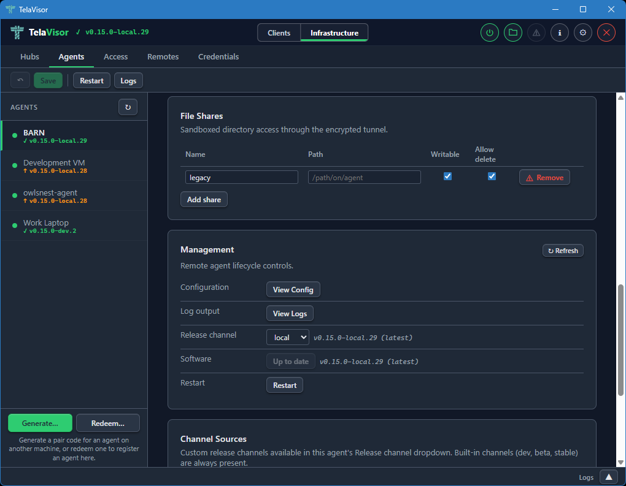The height and width of the screenshot is (486, 626).
Task: Switch to the Infrastructure tab
Action: (334, 32)
